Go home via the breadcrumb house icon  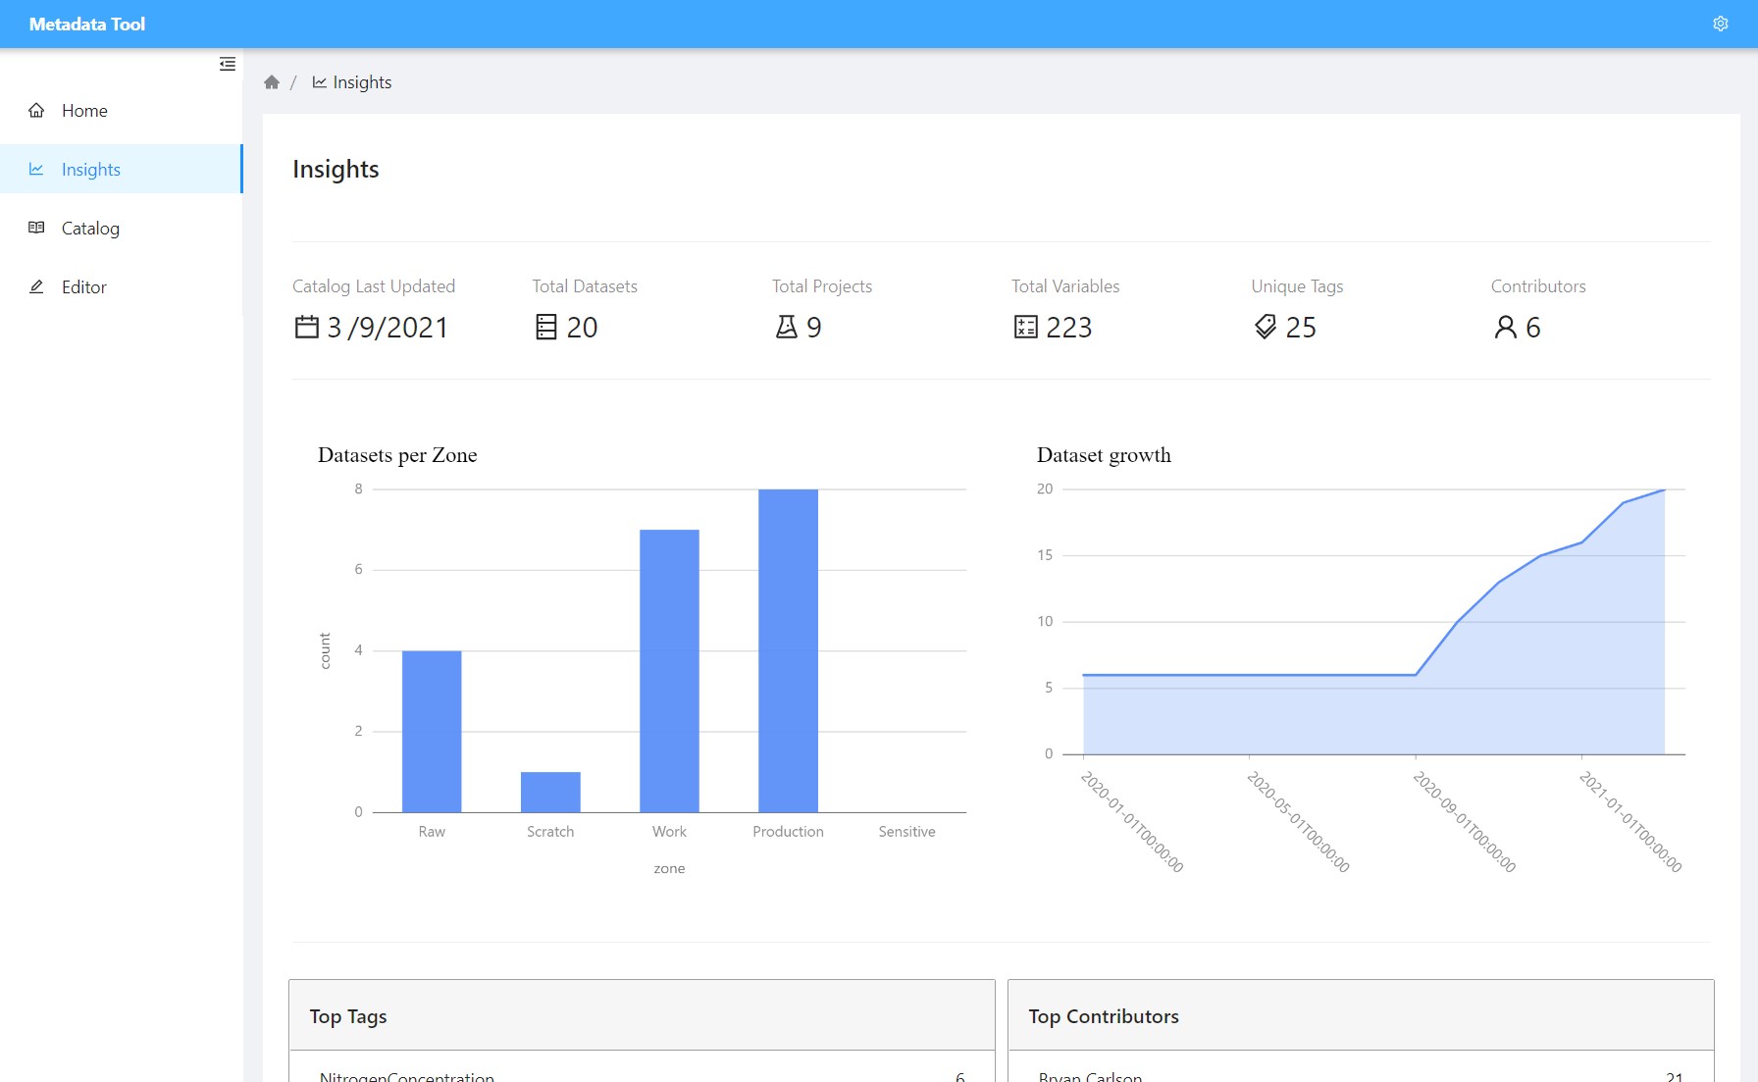click(x=272, y=82)
